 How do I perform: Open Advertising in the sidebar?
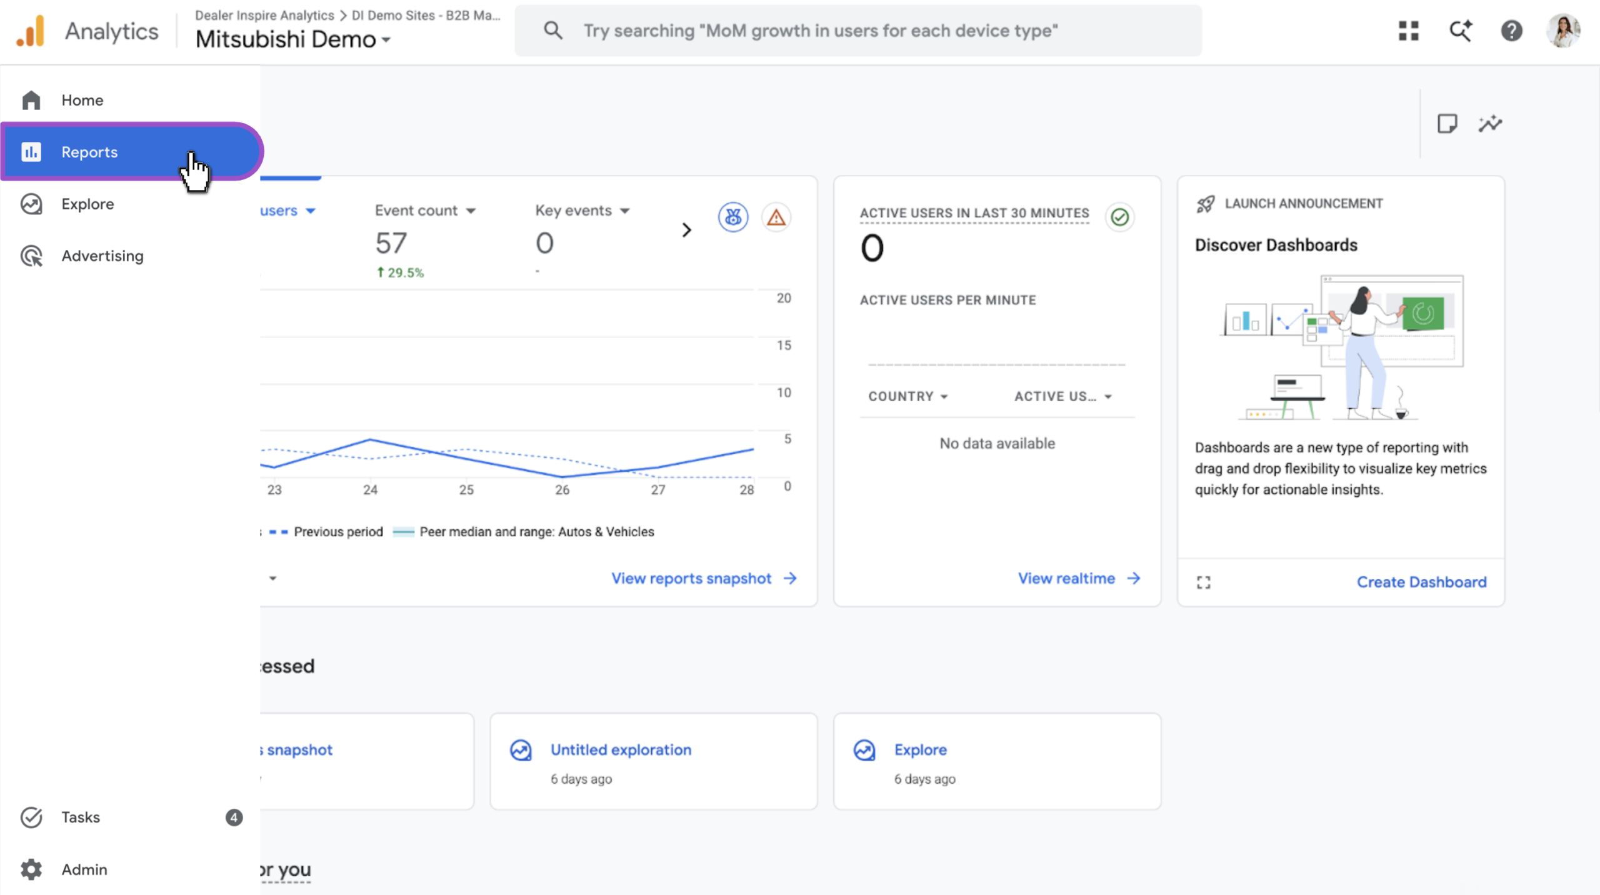130,256
